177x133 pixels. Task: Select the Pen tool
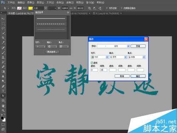pyautogui.click(x=3, y=86)
